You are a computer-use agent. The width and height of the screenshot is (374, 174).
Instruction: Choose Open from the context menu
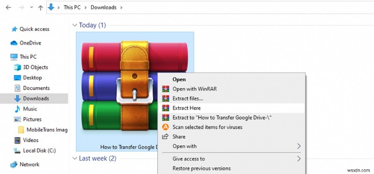(179, 79)
